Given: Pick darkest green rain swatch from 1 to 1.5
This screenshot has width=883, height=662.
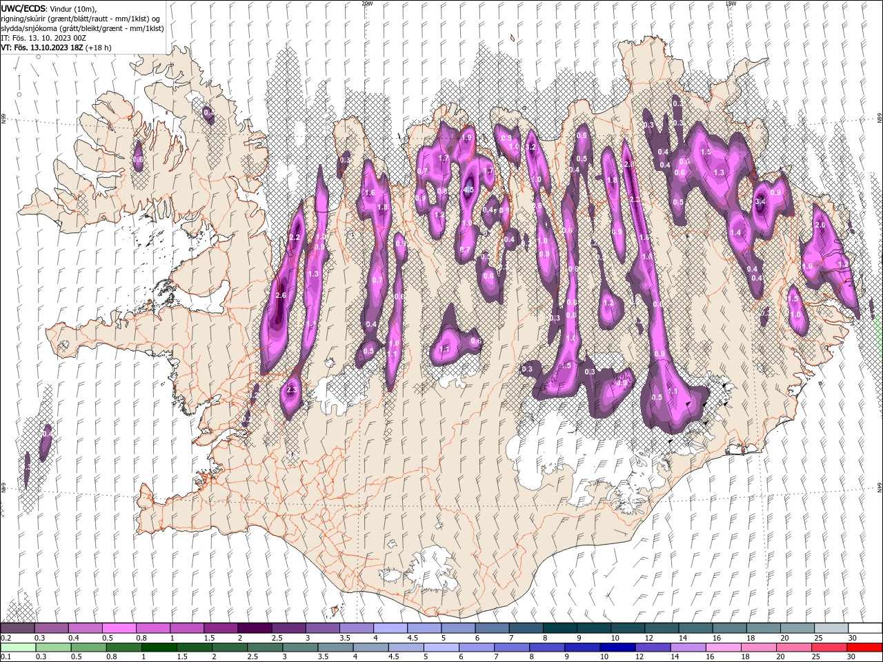Looking at the screenshot, I should 159,648.
